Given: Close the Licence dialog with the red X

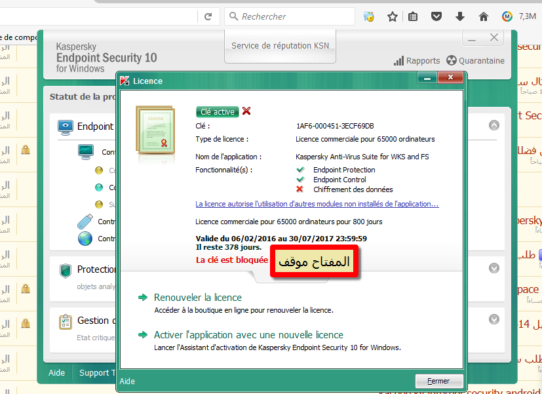Looking at the screenshot, I should coord(450,78).
